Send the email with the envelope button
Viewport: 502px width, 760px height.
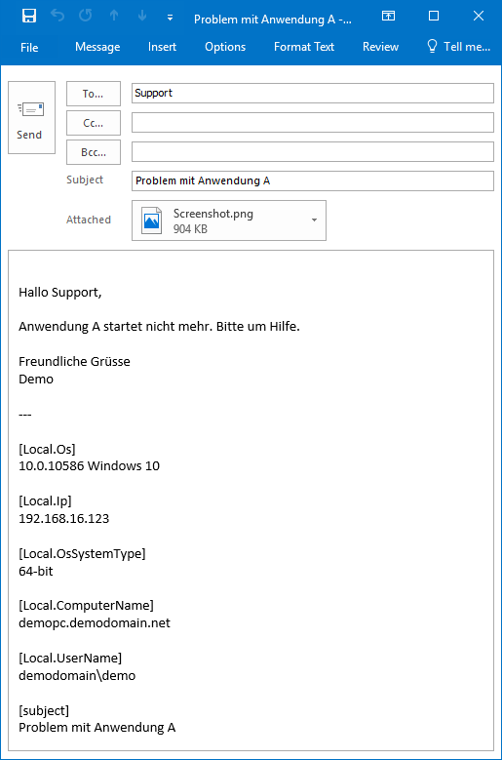(31, 117)
